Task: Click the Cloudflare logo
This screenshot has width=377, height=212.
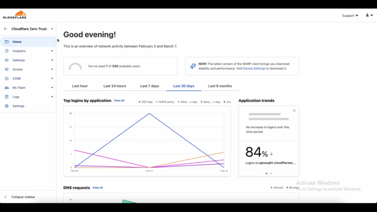Action: [x=15, y=15]
